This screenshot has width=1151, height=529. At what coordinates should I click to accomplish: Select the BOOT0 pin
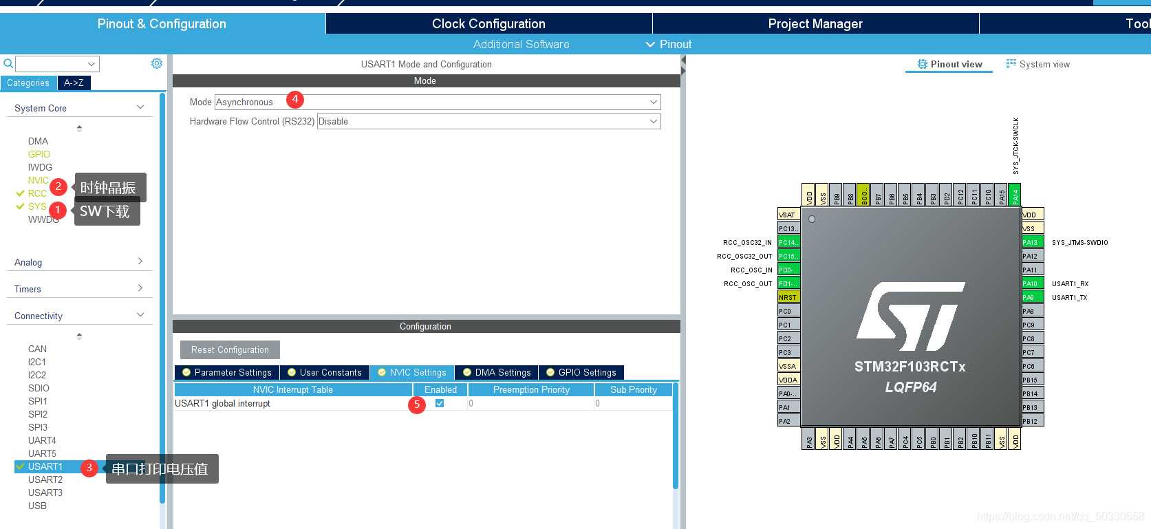(x=863, y=195)
